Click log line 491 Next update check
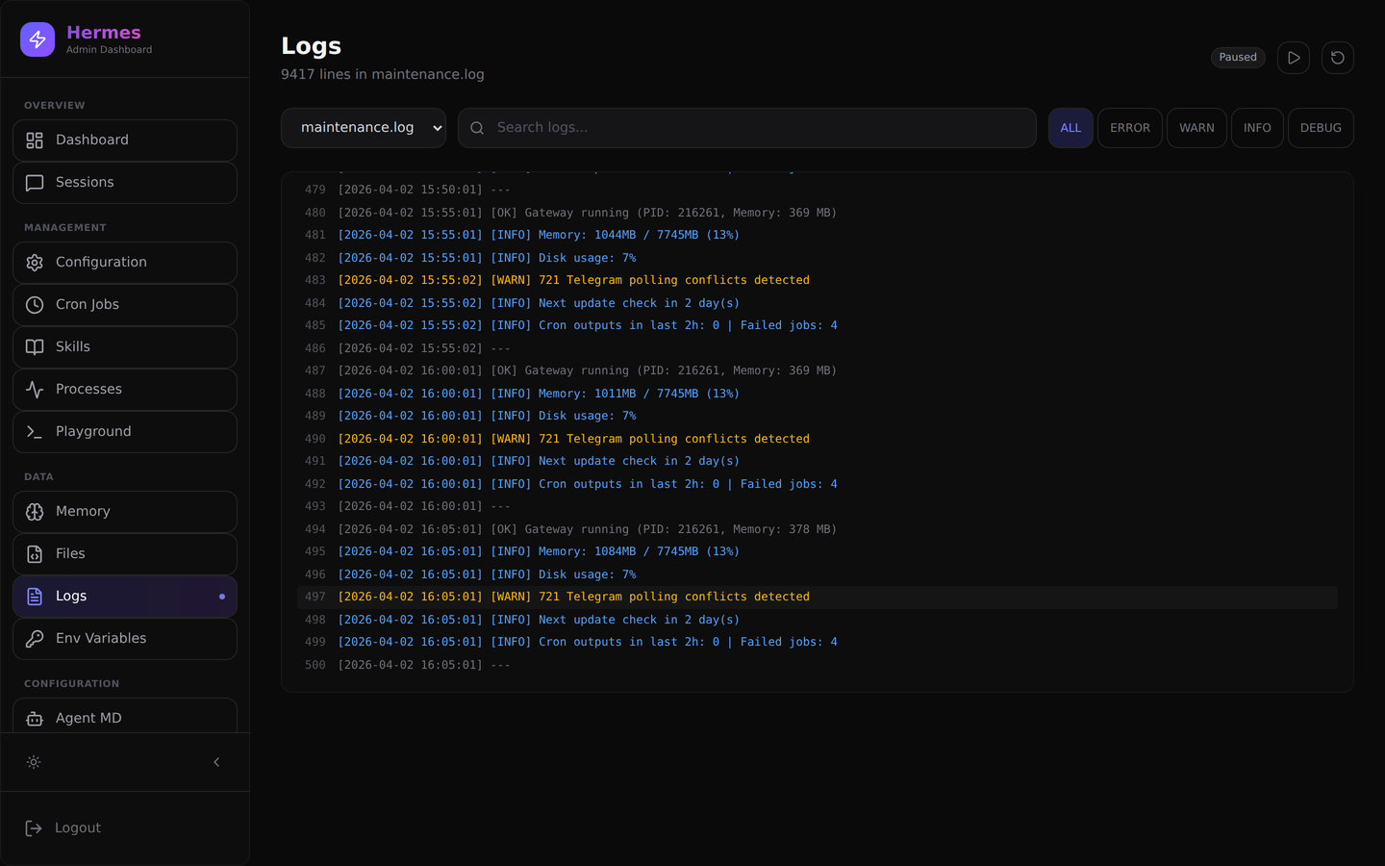Screen dimensions: 1385x866 (x=818, y=461)
